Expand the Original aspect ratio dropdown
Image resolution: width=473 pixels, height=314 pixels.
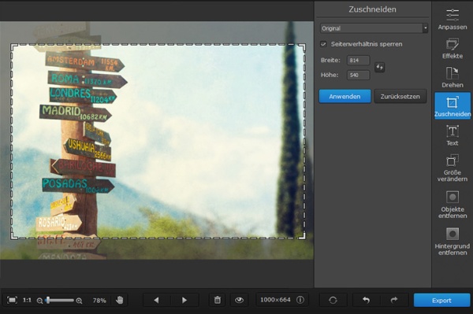pos(374,28)
